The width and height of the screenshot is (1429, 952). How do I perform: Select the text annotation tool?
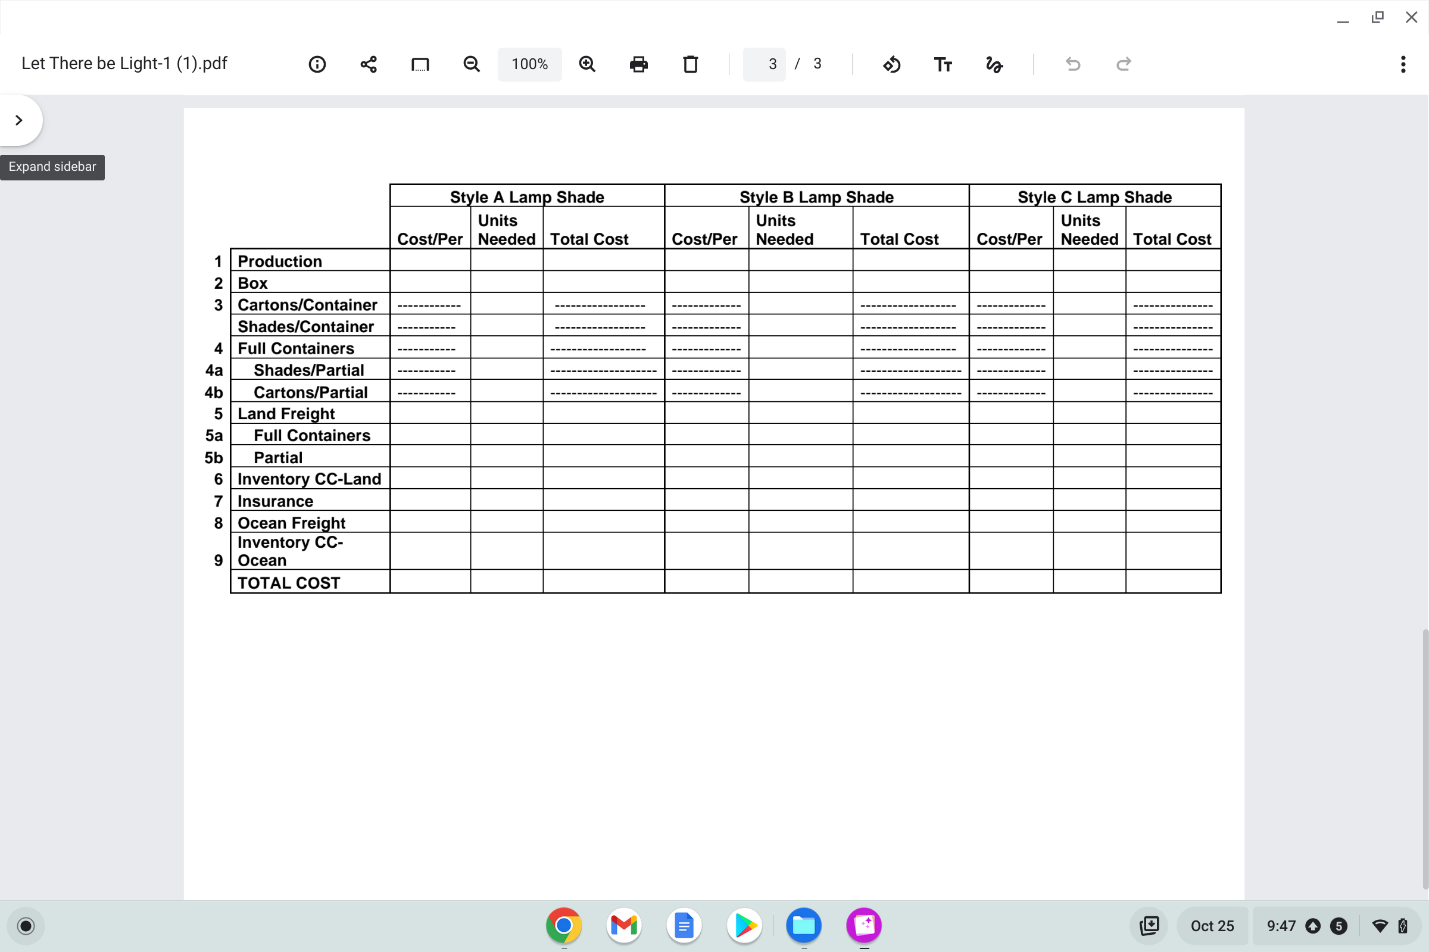(x=943, y=64)
